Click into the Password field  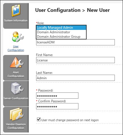point(57,96)
